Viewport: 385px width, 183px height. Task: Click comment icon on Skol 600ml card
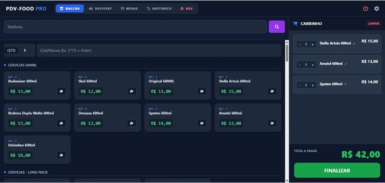point(131,91)
